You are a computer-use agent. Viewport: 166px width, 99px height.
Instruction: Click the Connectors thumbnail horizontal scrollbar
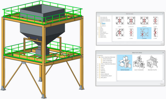(140, 81)
